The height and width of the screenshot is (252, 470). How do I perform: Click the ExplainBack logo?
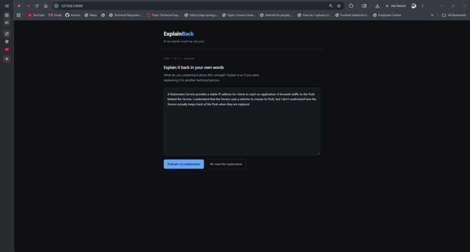pos(178,34)
